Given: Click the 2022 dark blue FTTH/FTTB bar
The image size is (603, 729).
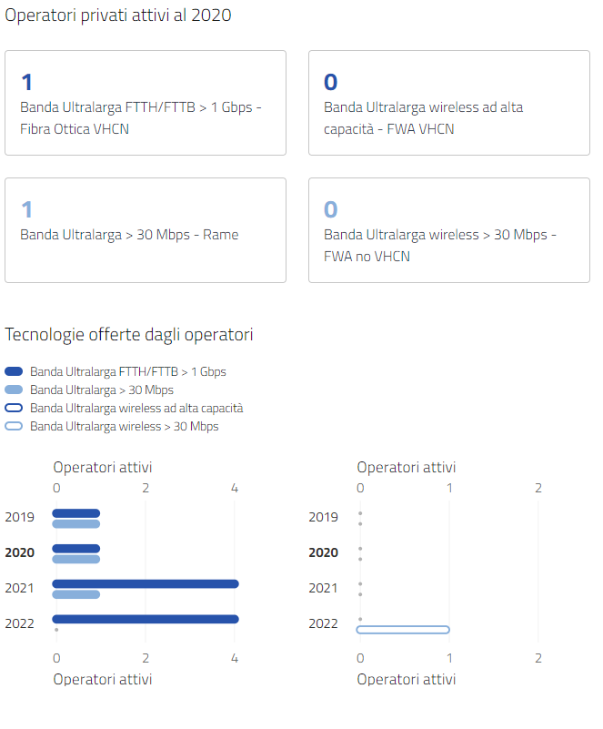Looking at the screenshot, I should (x=146, y=619).
